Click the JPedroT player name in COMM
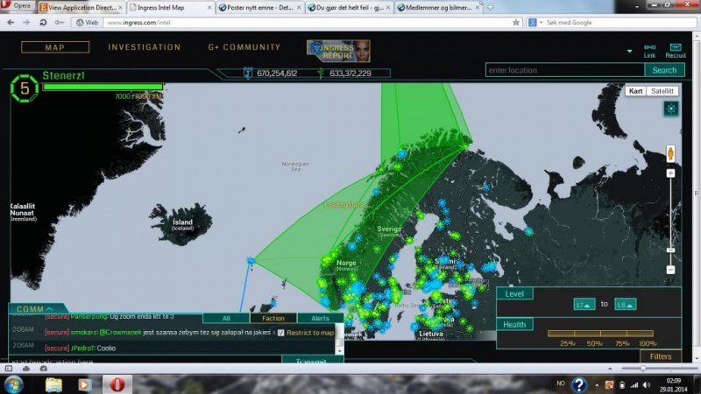The height and width of the screenshot is (394, 701). (x=82, y=348)
